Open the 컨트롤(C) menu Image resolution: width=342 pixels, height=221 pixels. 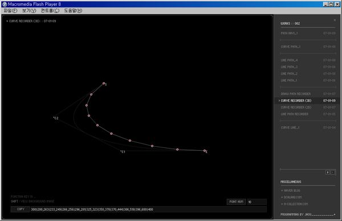[50, 10]
